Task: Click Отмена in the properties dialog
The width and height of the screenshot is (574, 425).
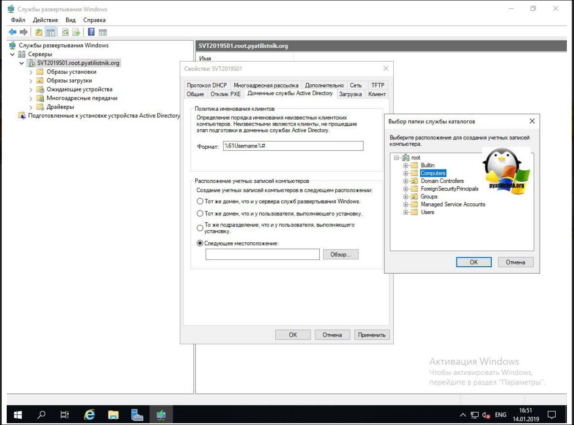Action: click(332, 335)
